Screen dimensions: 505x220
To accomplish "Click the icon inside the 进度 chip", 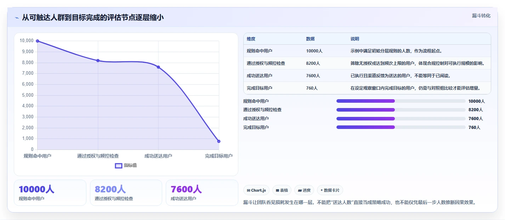I will [x=300, y=190].
